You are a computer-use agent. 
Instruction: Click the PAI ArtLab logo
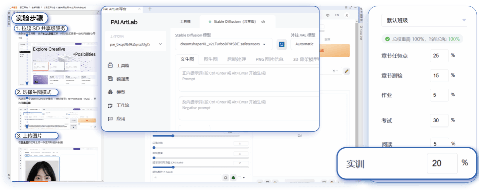point(125,22)
